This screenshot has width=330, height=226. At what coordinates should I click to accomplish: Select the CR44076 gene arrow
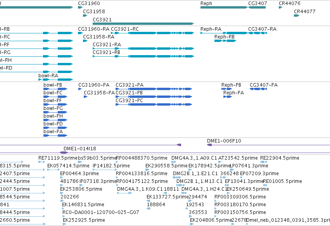point(280,7)
